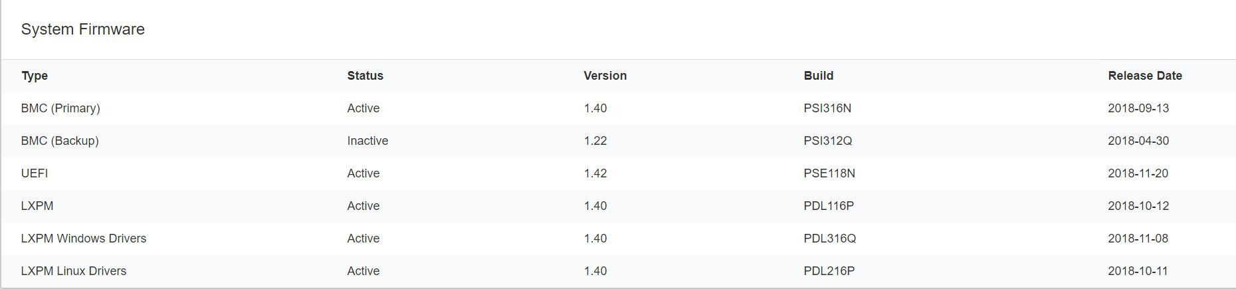This screenshot has width=1236, height=289.
Task: Select the LXPM firmware row label
Action: pyautogui.click(x=37, y=206)
